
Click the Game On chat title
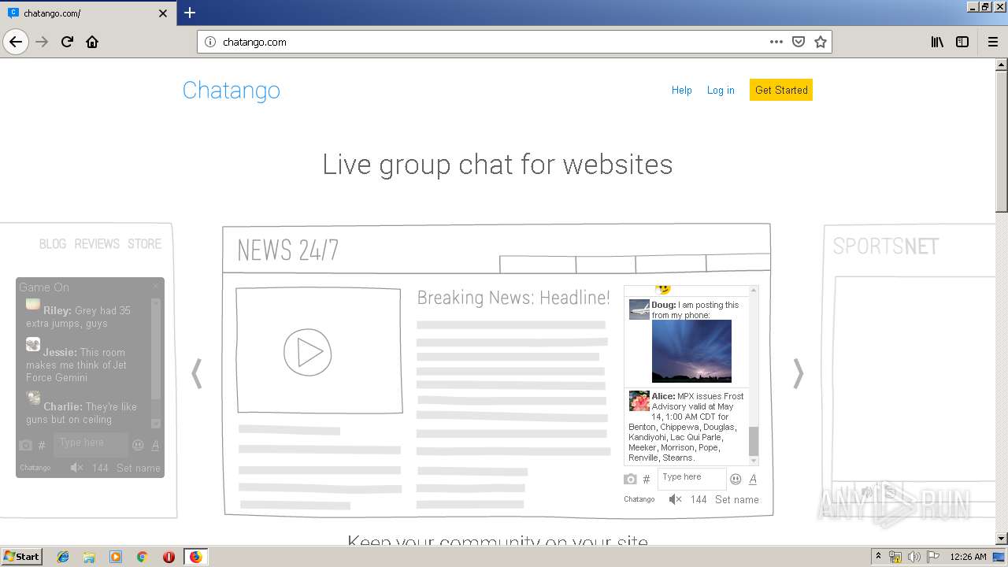tap(44, 287)
